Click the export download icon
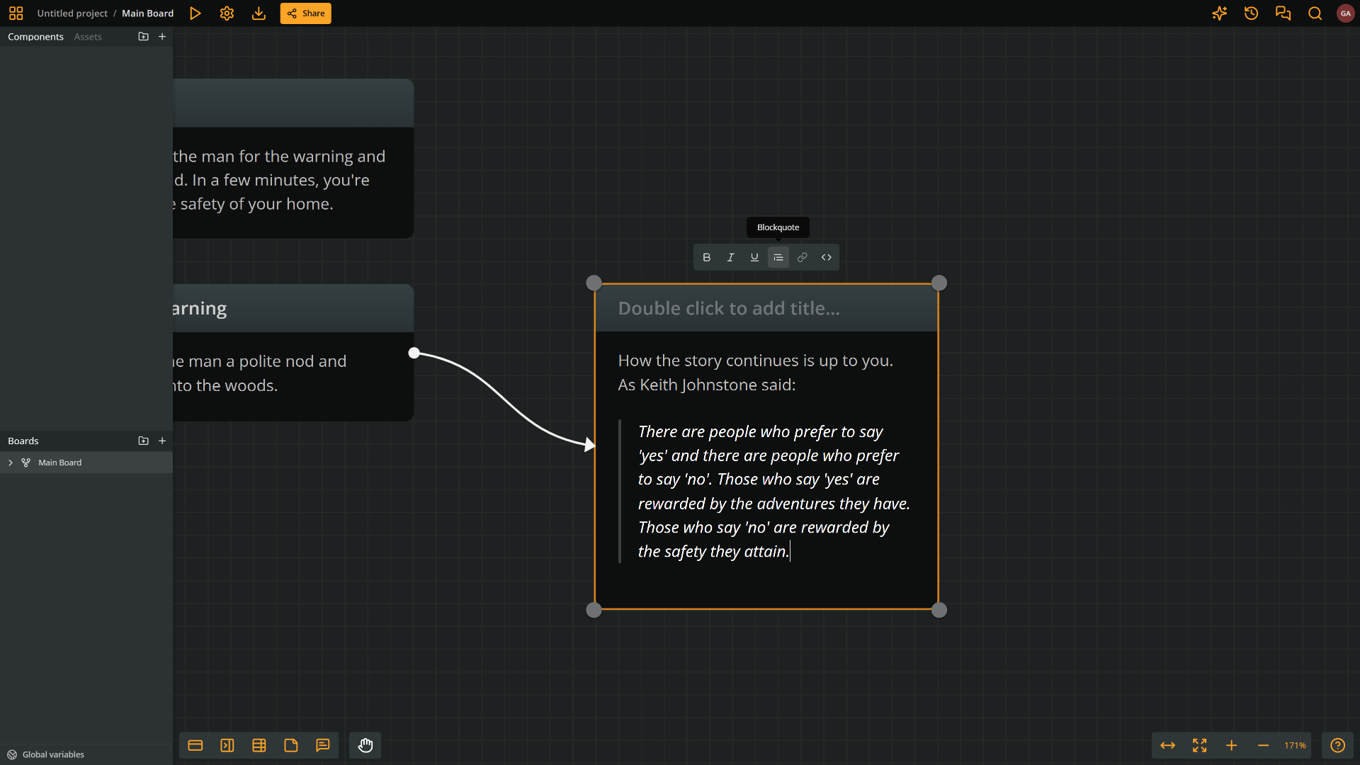 259,13
